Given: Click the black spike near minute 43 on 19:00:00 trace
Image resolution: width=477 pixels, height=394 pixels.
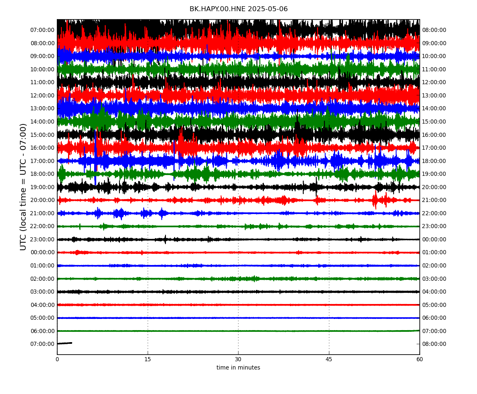Looking at the screenshot, I should coord(316,187).
